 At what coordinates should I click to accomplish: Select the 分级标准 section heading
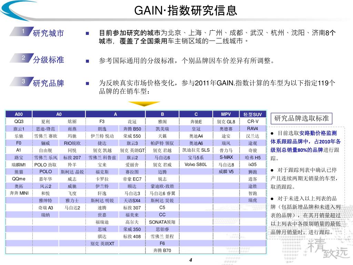48,60
